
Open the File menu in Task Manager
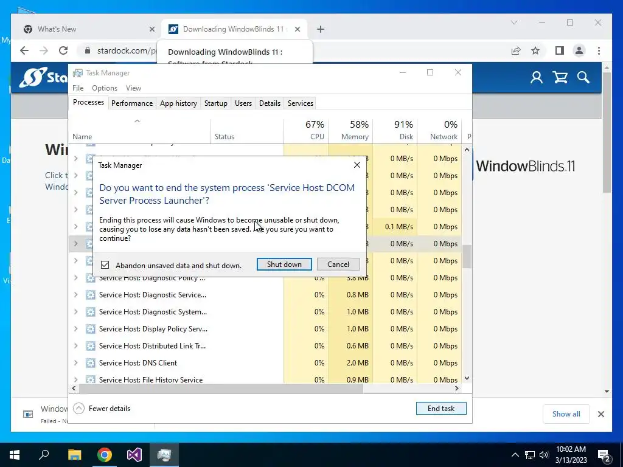[x=78, y=88]
